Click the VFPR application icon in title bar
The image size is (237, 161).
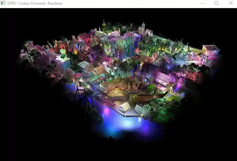coord(3,3)
